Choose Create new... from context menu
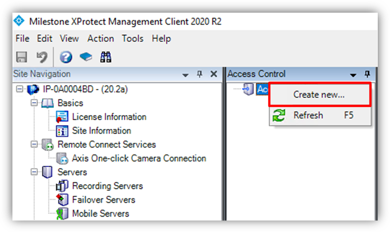Viewport: 390px width, 232px height. (x=320, y=95)
